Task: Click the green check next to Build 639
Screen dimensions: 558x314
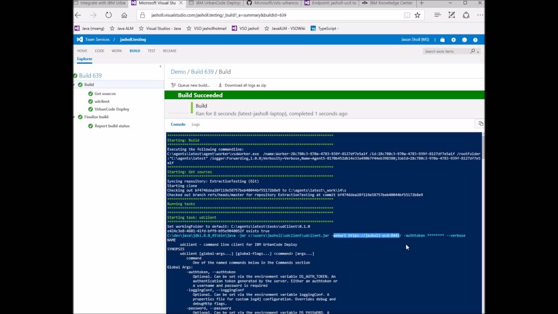Action: 75,75
